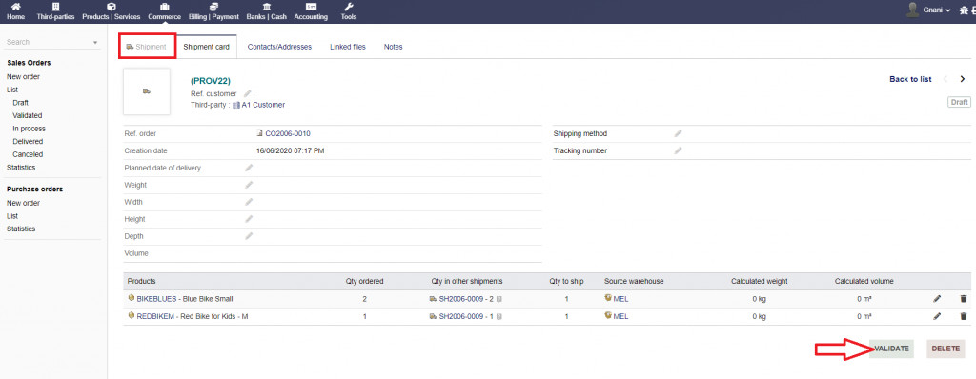
Task: Open the Sales Orders sidebar heading
Action: point(29,63)
